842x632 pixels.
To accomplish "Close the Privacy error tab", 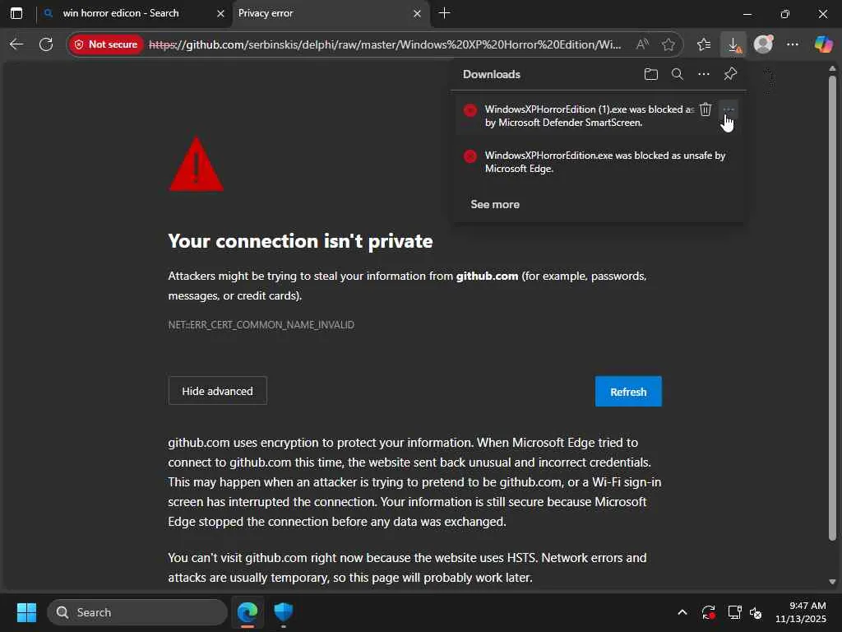I will (417, 13).
